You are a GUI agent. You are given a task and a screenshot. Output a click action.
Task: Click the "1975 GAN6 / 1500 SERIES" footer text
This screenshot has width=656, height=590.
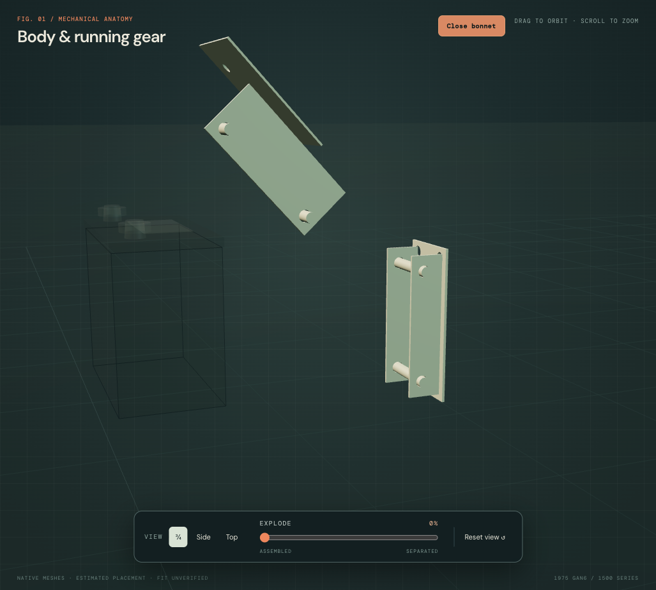coord(596,578)
